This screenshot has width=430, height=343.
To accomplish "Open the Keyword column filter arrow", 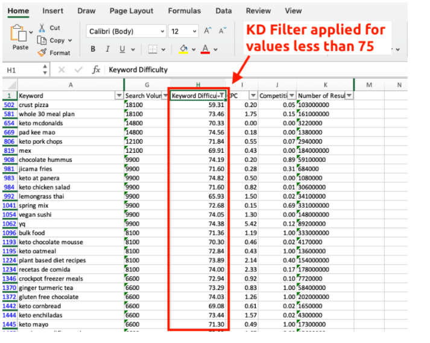I will point(119,96).
